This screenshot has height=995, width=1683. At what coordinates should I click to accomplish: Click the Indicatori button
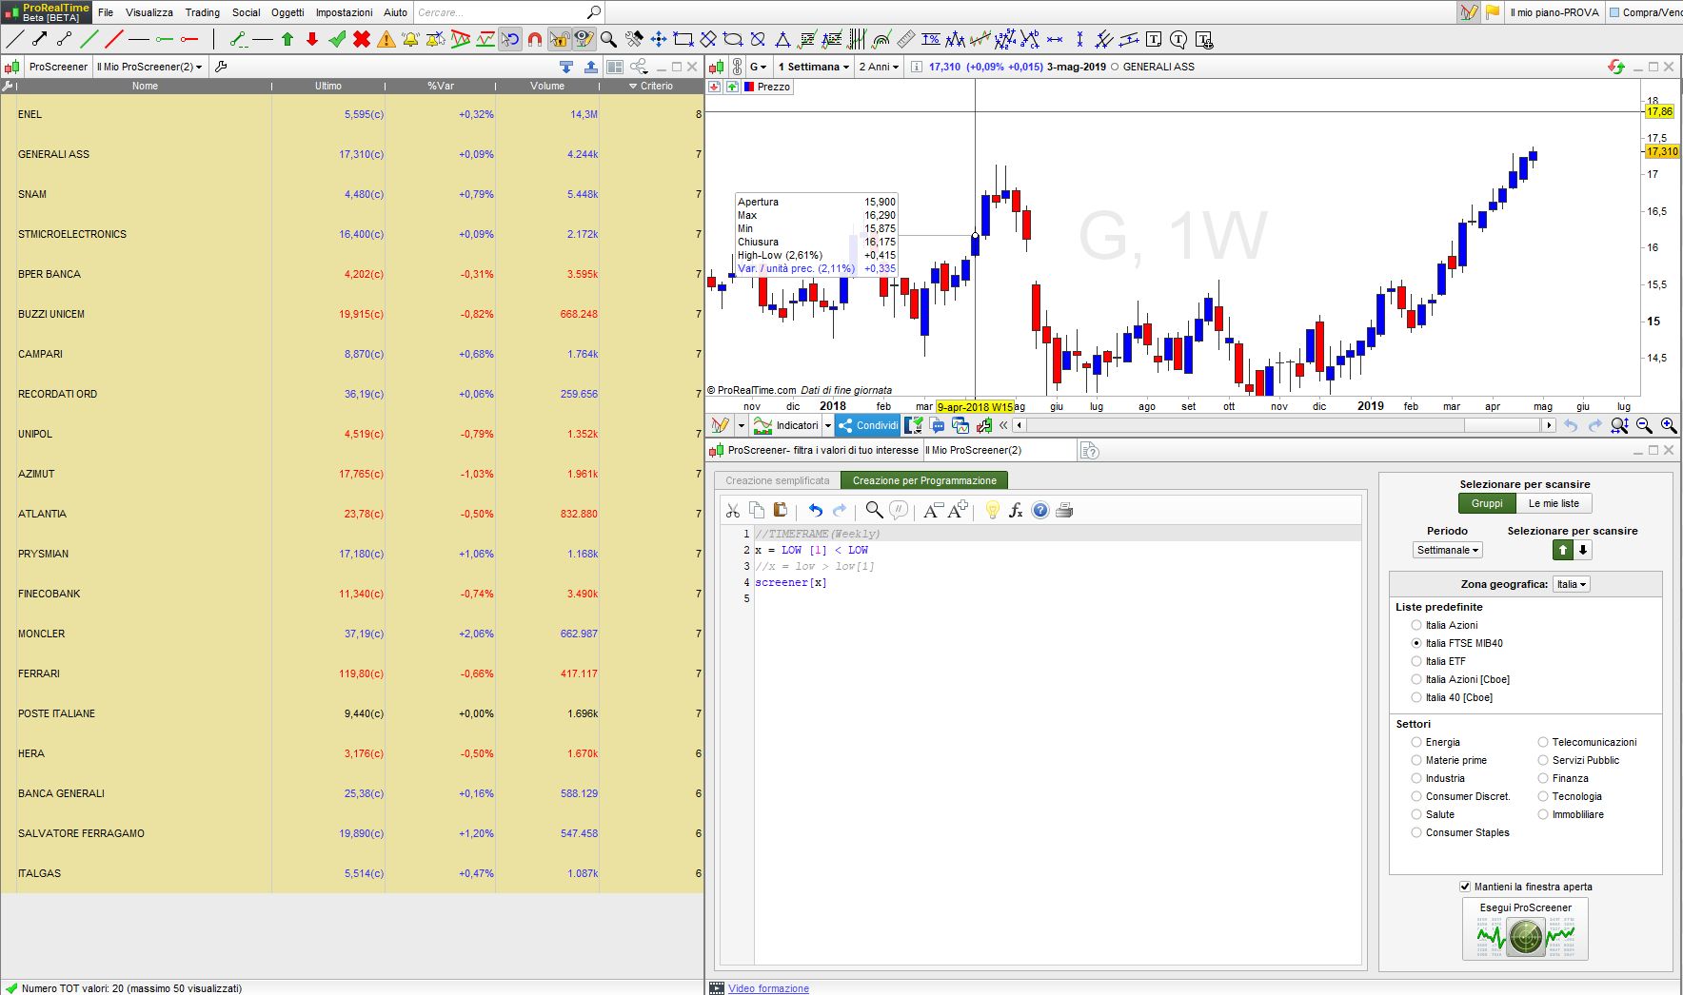point(786,425)
